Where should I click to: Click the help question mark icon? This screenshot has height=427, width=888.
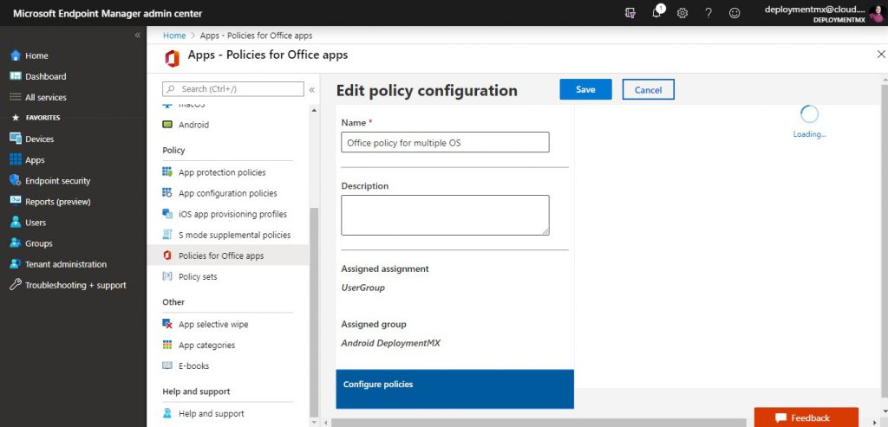pyautogui.click(x=708, y=13)
